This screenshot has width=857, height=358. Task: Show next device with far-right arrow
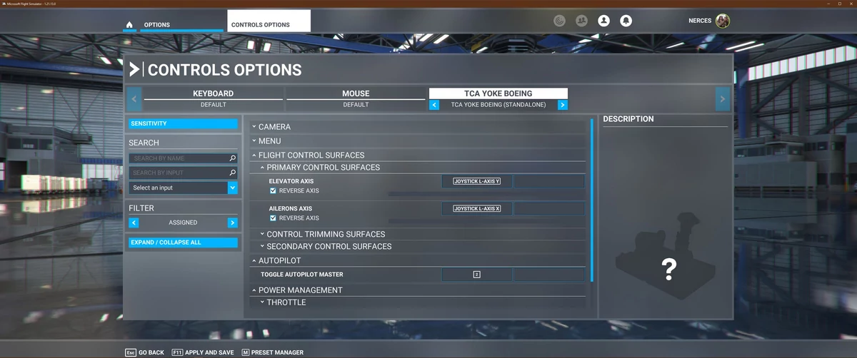pos(723,99)
